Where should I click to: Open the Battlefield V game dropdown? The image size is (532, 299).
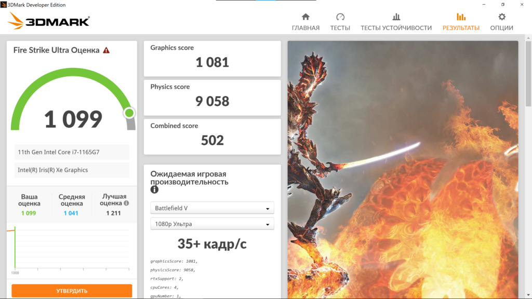212,208
